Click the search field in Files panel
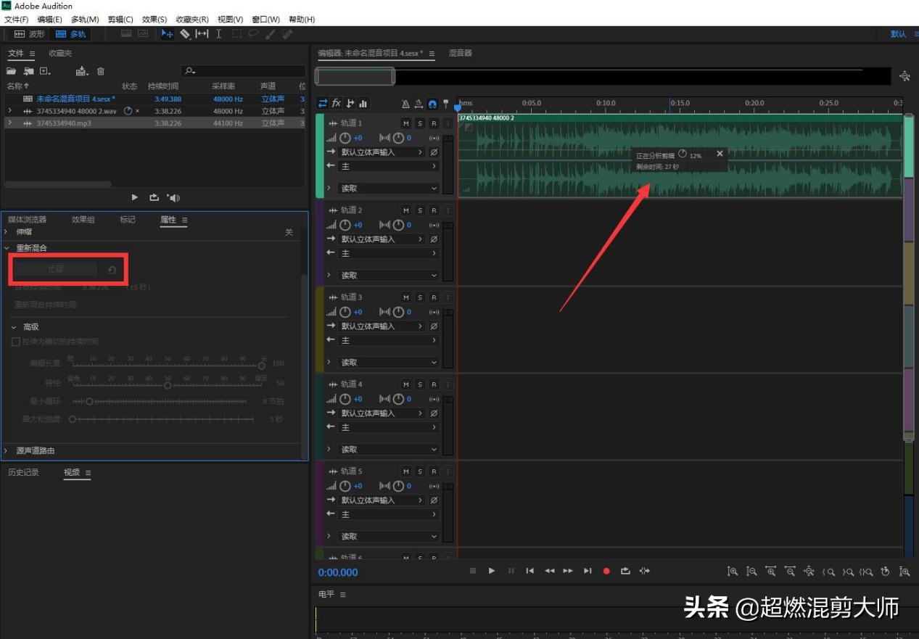 (243, 71)
